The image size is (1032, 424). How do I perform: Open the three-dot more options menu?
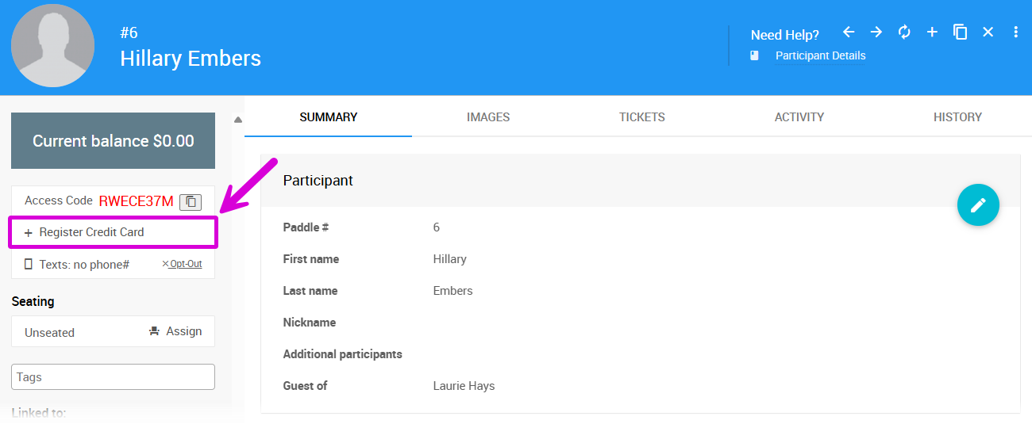1015,32
